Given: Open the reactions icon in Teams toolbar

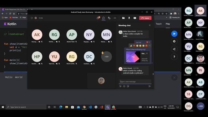Looking at the screenshot, I should pyautogui.click(x=109, y=18).
